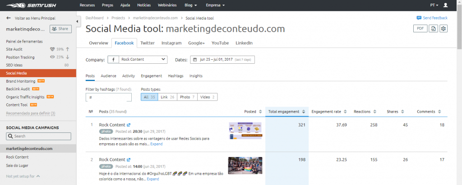Click the Send feedback chat icon
The width and height of the screenshot is (462, 185).
pyautogui.click(x=419, y=18)
